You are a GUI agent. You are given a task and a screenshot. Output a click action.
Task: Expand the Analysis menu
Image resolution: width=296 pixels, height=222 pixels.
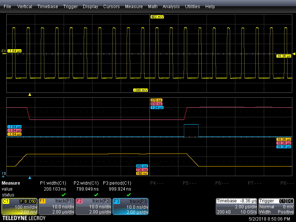(x=171, y=7)
